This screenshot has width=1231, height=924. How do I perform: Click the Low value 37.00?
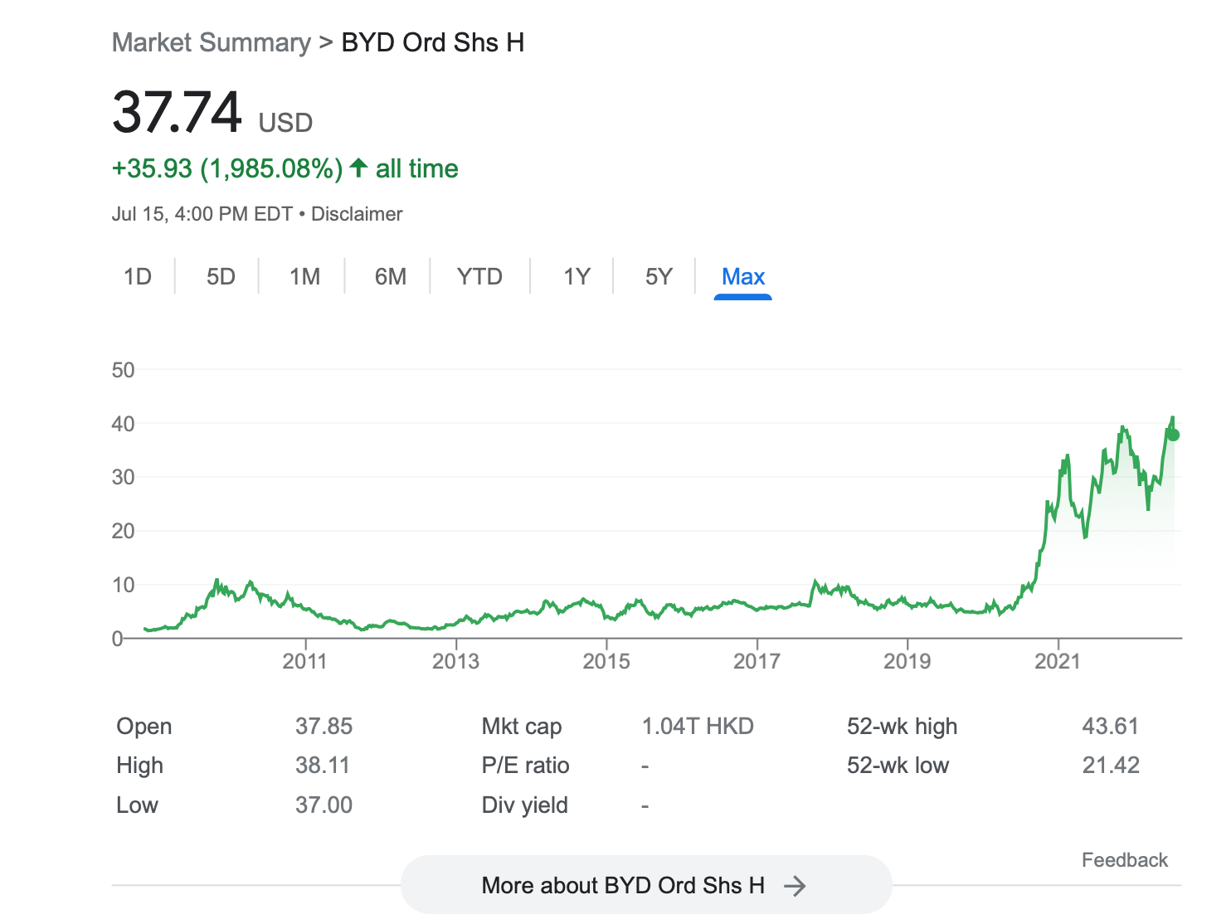tap(324, 805)
